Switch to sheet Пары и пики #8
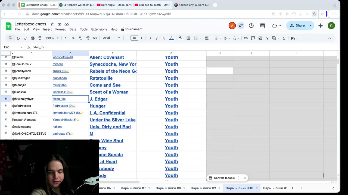The width and height of the screenshot is (348, 195). coord(168,188)
